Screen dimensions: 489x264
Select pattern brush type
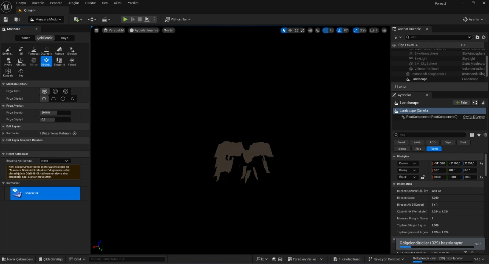(66, 91)
